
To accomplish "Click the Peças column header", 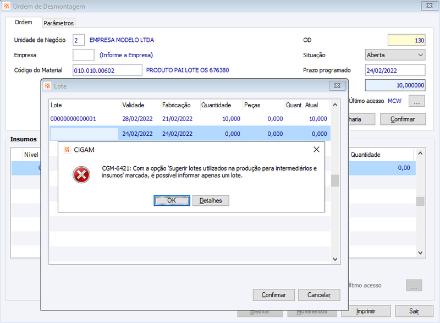I will pyautogui.click(x=264, y=105).
